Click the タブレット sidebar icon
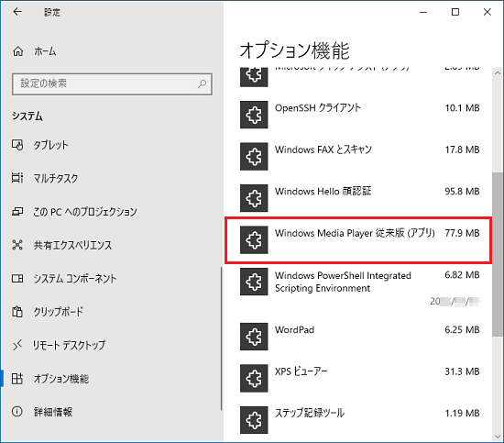 17,145
